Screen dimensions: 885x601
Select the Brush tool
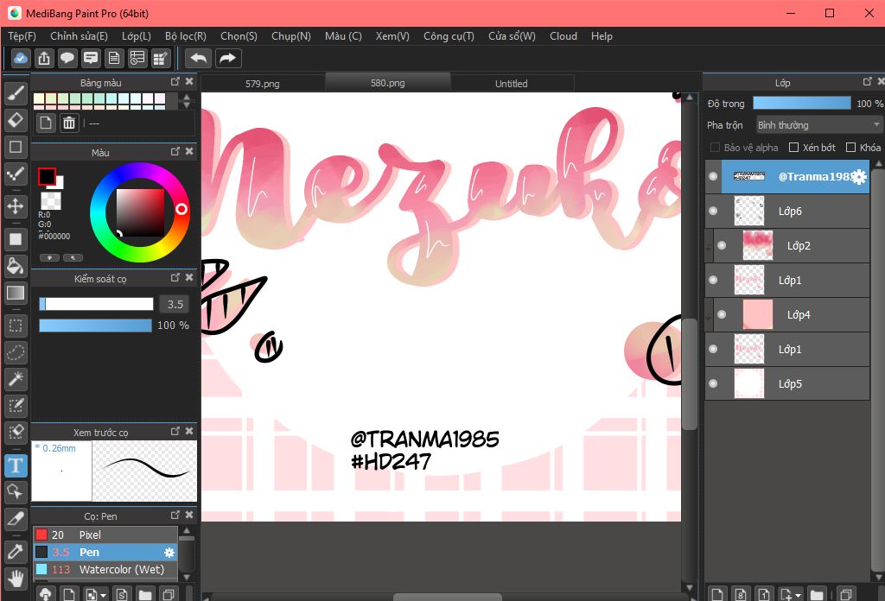click(x=16, y=93)
